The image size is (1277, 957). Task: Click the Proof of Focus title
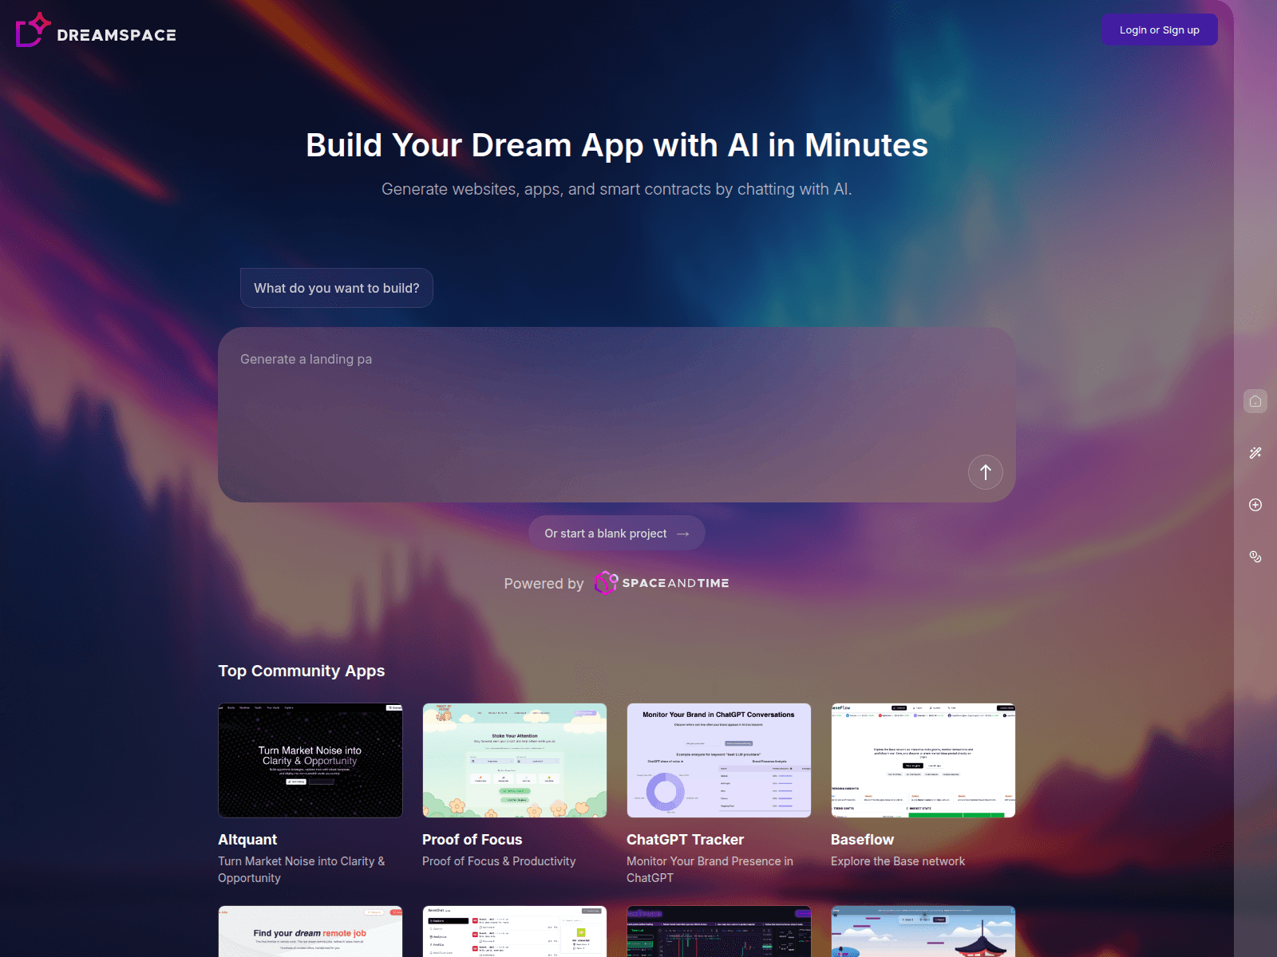(x=472, y=839)
